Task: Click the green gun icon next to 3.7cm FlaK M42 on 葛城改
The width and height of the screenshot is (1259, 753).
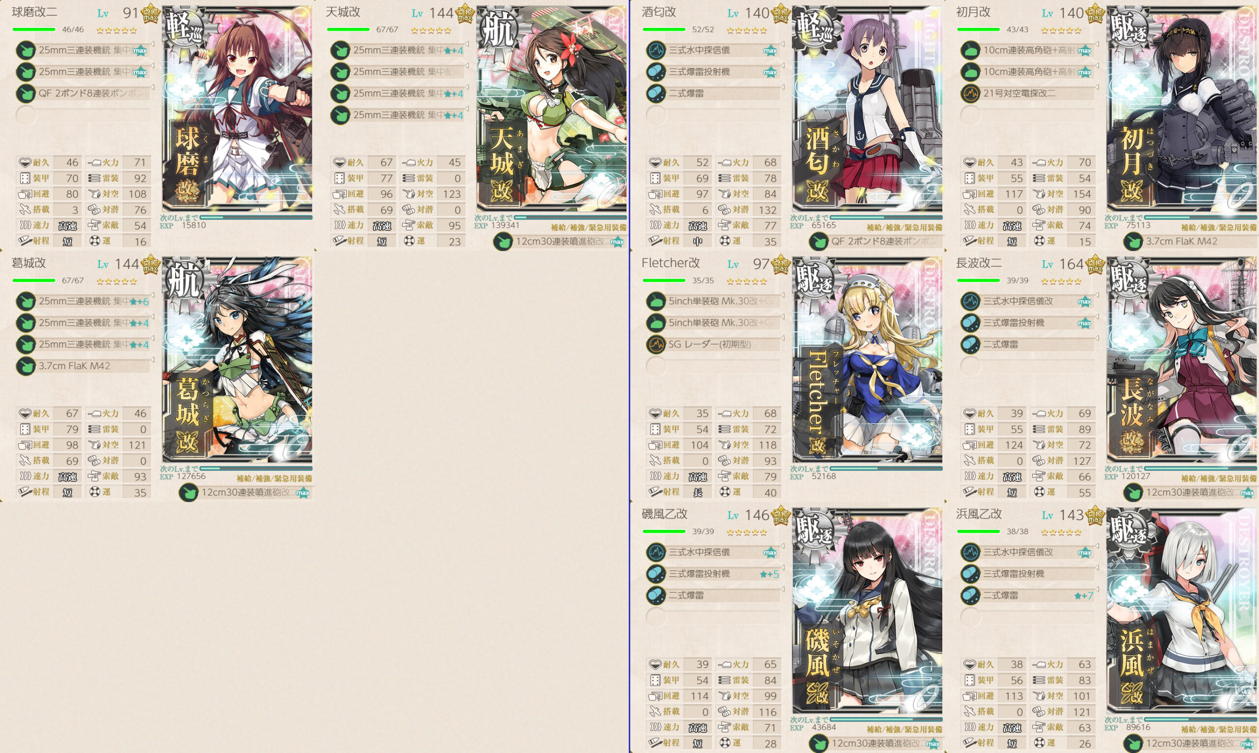Action: 26,366
